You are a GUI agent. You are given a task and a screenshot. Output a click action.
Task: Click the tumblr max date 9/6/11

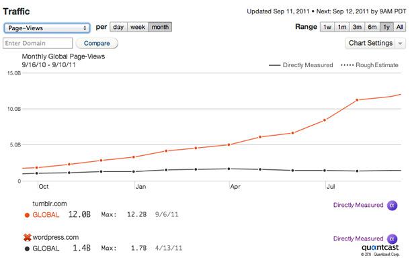pos(167,215)
